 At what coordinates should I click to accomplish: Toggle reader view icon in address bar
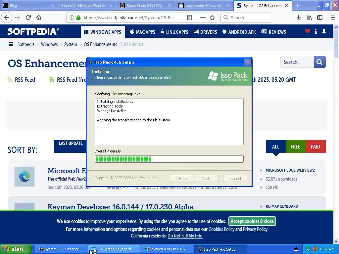pos(189,18)
